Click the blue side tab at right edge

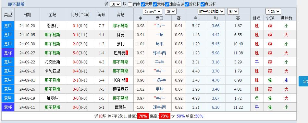coord(303,81)
